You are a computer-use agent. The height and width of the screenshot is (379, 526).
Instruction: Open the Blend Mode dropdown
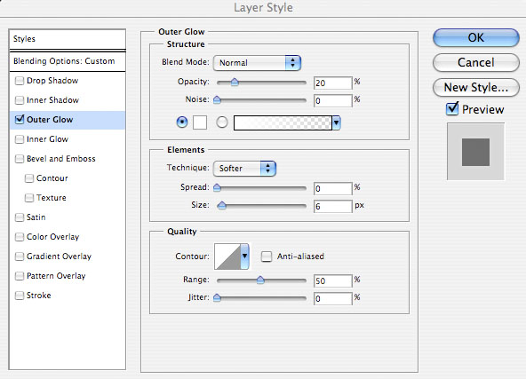258,63
